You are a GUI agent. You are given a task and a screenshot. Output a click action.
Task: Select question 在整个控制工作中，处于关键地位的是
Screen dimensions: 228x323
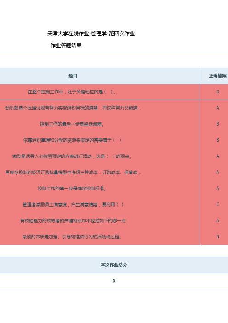72,92
